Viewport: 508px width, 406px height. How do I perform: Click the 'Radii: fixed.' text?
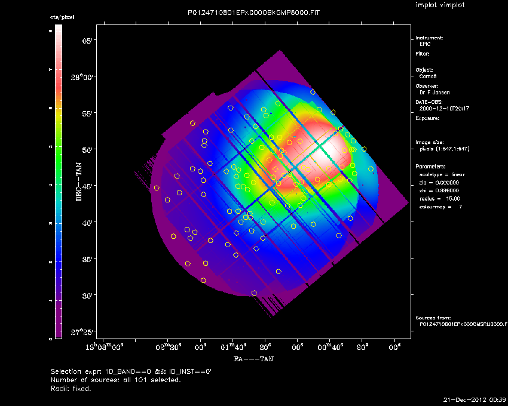[71, 389]
